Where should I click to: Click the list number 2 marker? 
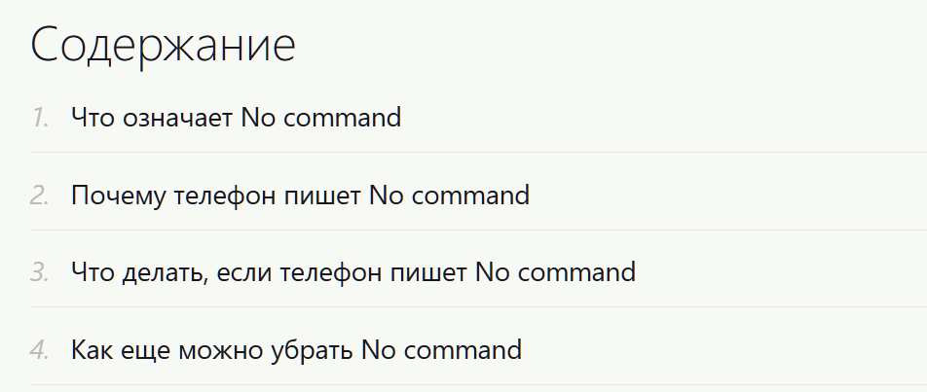(40, 196)
